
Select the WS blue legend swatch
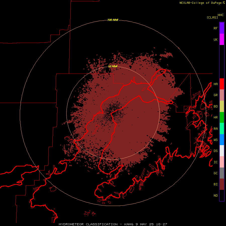(222, 140)
